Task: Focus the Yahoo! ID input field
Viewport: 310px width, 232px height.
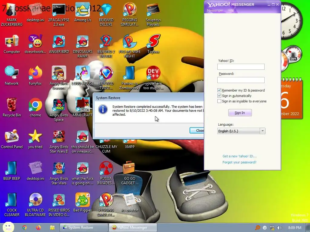Action: click(241, 67)
